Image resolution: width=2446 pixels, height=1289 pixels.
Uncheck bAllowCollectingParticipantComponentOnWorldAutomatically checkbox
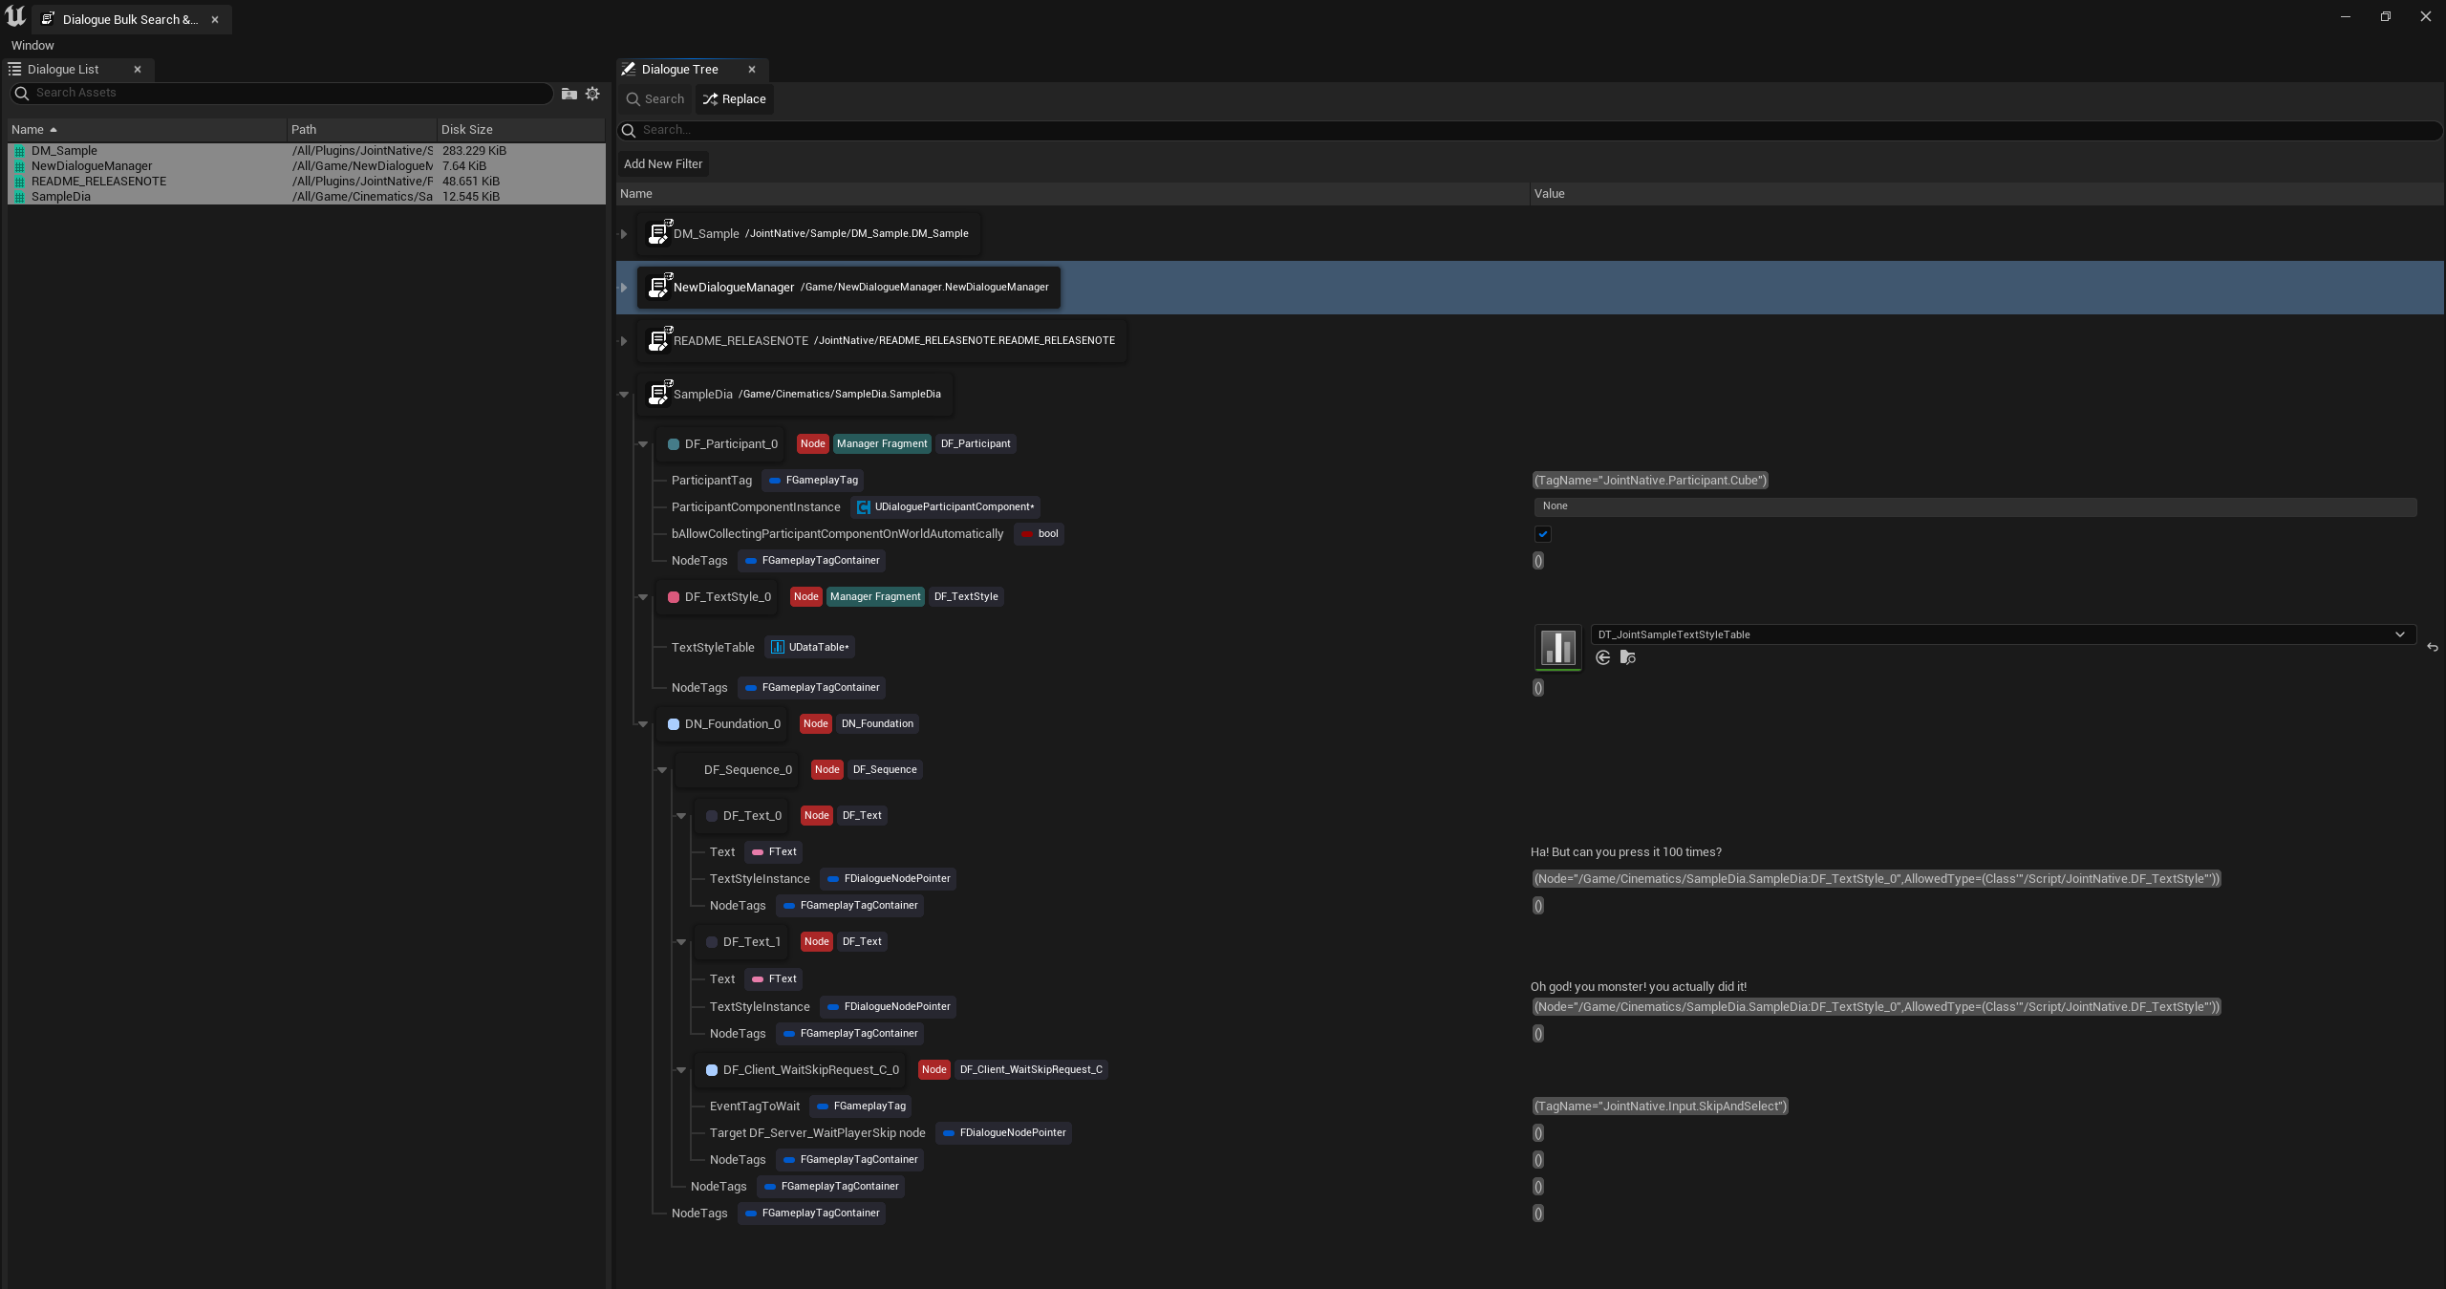click(1542, 534)
